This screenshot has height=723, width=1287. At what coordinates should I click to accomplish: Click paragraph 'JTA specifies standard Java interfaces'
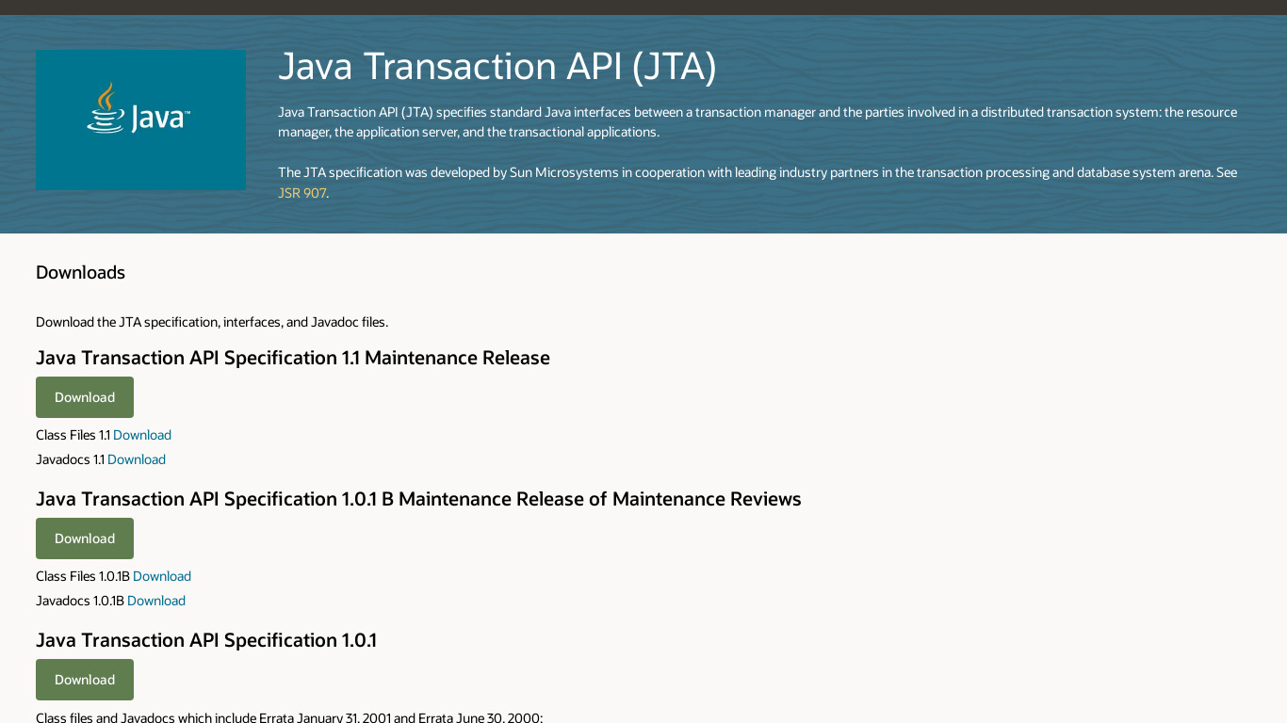click(758, 121)
